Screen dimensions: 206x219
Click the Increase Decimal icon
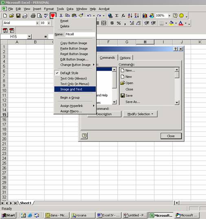pos(132,23)
